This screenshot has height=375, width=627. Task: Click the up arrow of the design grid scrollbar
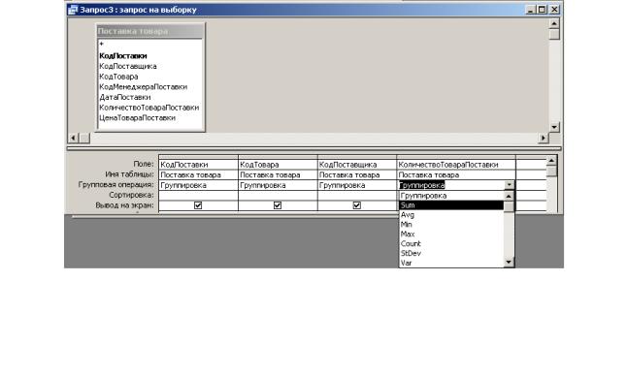[551, 161]
